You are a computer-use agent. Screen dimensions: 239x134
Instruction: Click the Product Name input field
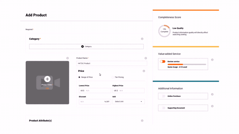tap(112, 63)
